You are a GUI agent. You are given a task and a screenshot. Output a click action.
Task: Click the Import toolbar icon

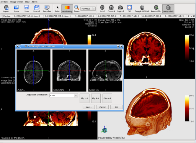(x=6, y=8)
